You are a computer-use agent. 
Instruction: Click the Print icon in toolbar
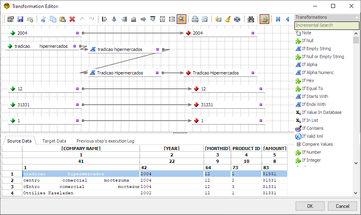pyautogui.click(x=195, y=19)
